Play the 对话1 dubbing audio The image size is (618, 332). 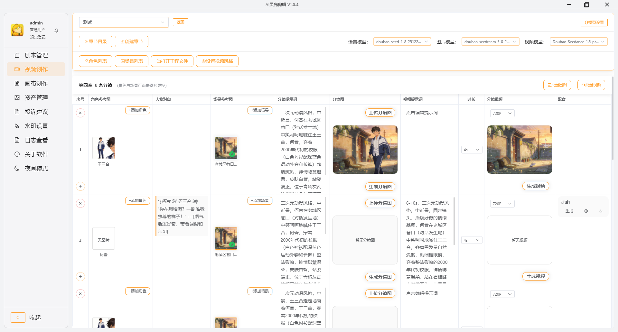tap(586, 211)
